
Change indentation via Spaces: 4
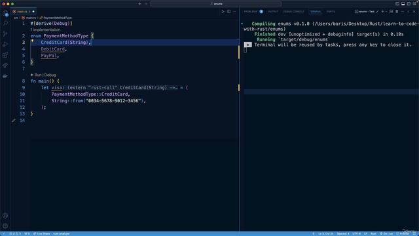[343, 233]
